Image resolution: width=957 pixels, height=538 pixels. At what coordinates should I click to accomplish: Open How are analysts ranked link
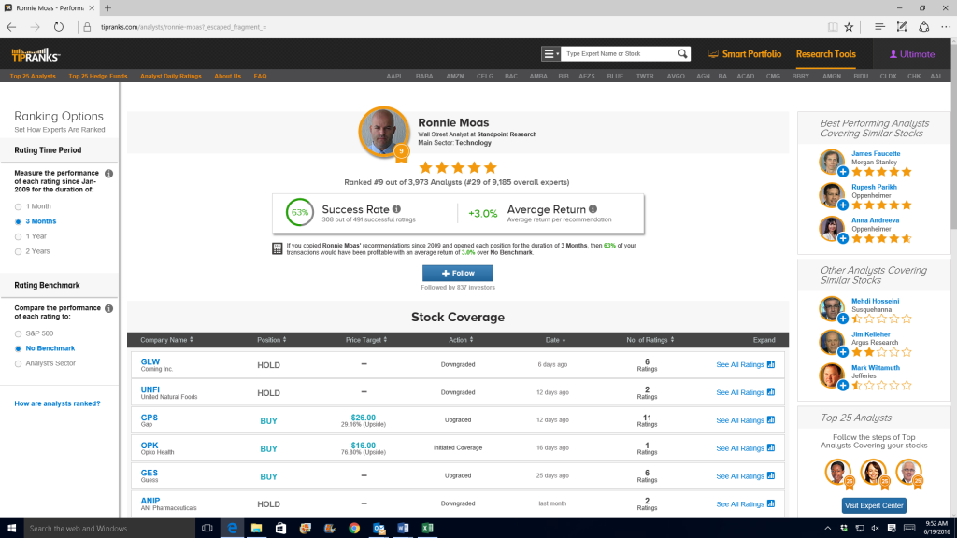click(57, 403)
